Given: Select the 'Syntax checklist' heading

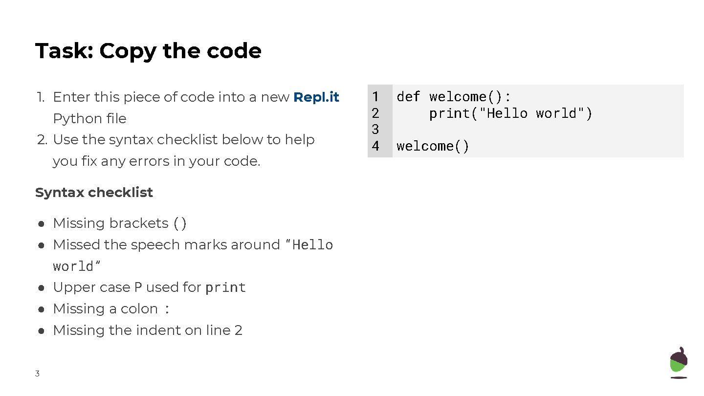Looking at the screenshot, I should pos(94,193).
